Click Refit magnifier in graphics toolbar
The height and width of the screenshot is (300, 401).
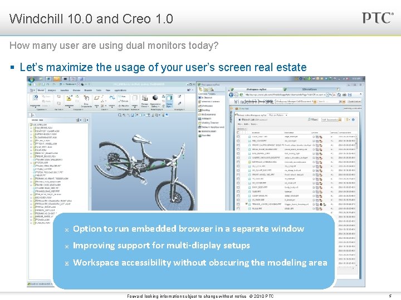pos(120,115)
